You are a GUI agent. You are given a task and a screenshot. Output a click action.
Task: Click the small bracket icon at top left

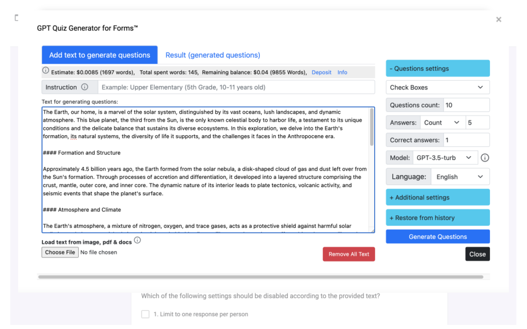pyautogui.click(x=16, y=17)
